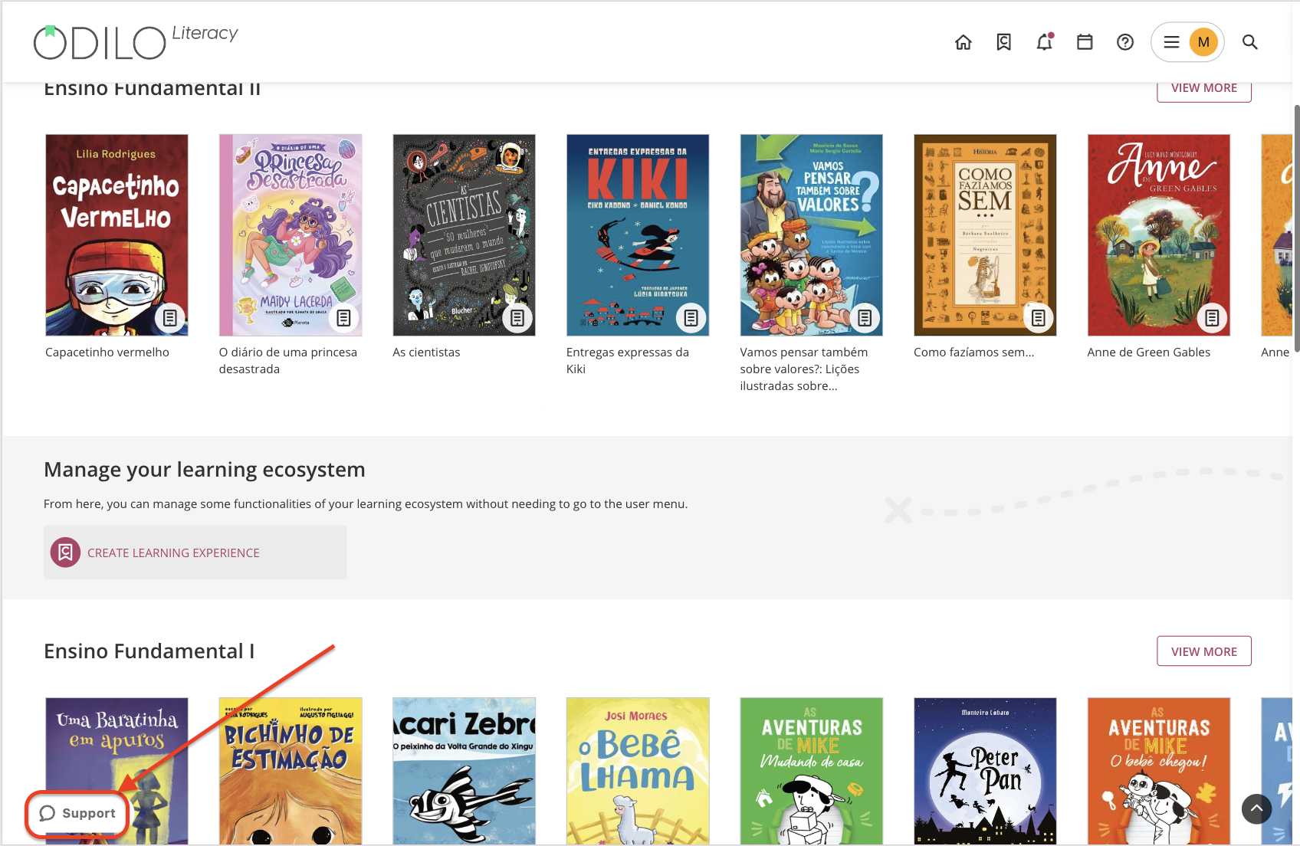The width and height of the screenshot is (1300, 846).
Task: Open the help question mark icon
Action: (1125, 42)
